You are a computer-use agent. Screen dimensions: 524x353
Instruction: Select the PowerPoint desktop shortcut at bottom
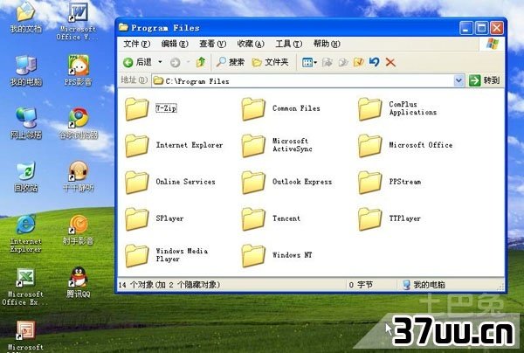(x=25, y=336)
